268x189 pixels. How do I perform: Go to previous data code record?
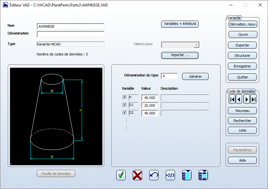(x=239, y=100)
